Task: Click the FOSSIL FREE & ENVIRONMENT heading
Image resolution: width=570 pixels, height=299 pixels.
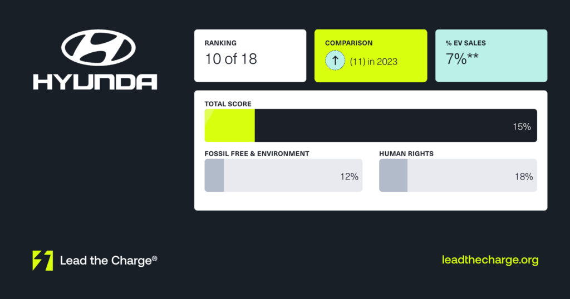Action: 257,154
